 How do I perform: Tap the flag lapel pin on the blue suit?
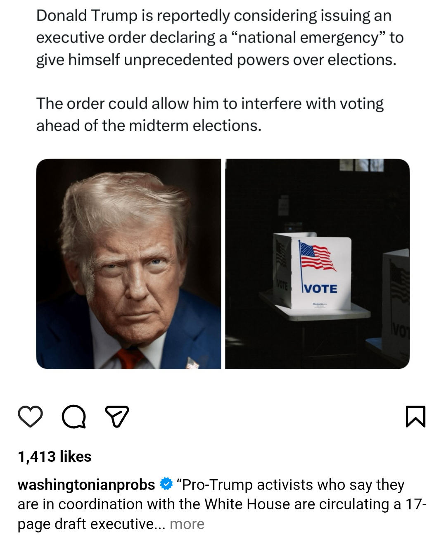coord(192,363)
